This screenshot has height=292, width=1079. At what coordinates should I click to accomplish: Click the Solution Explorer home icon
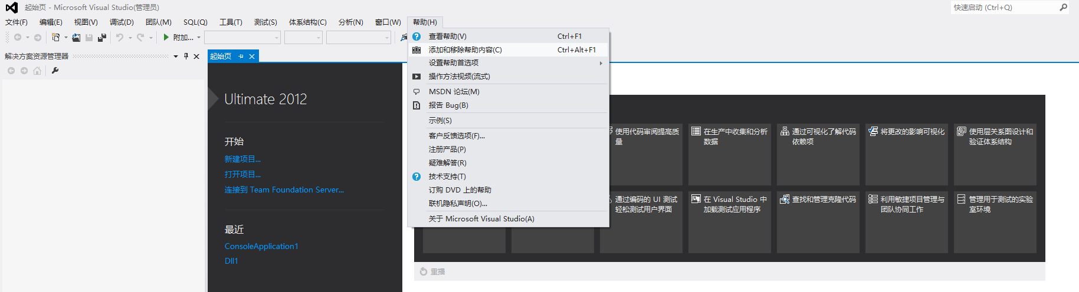37,71
